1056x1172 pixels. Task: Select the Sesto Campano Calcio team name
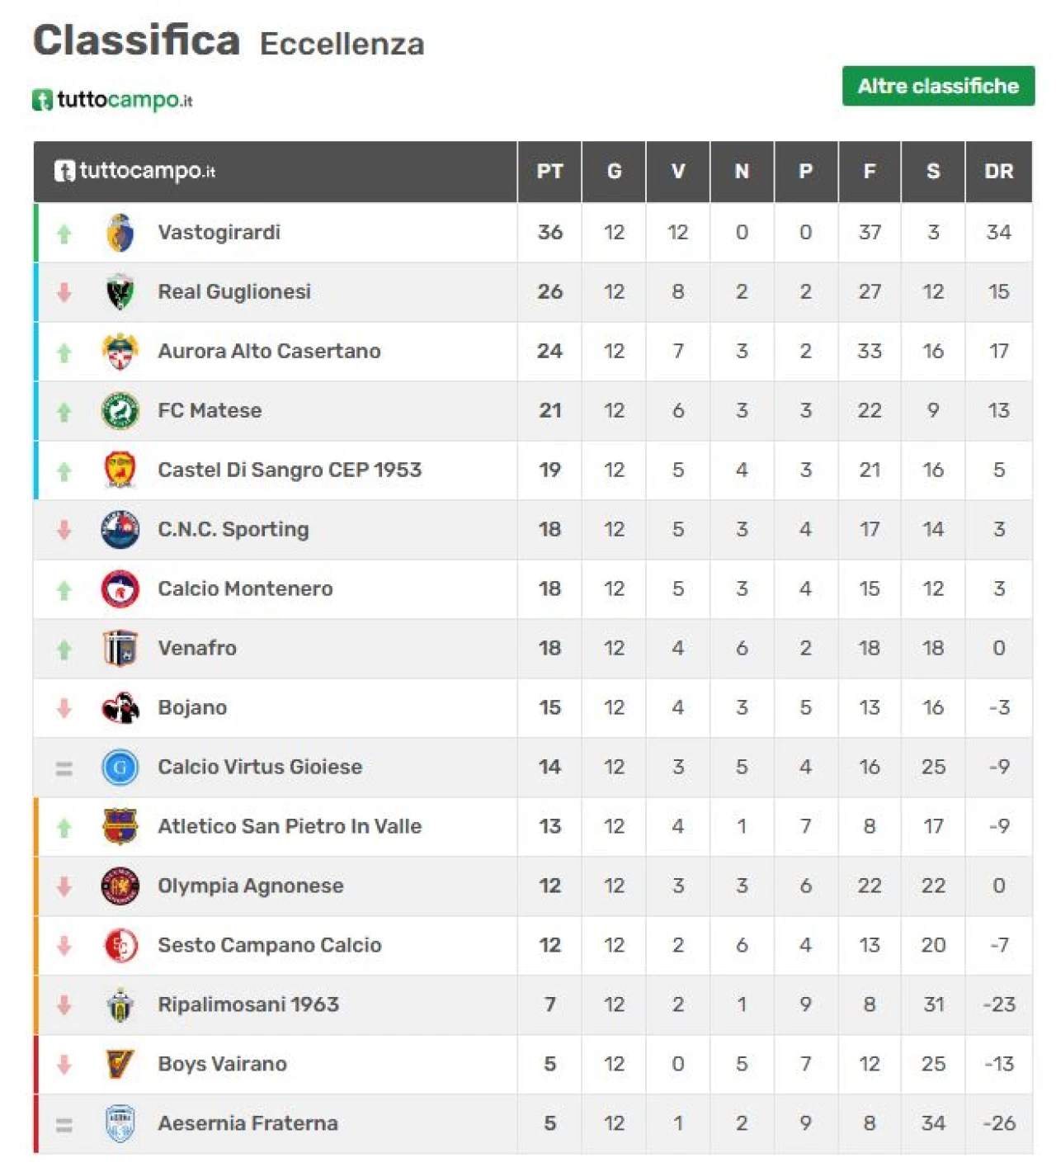coord(270,946)
